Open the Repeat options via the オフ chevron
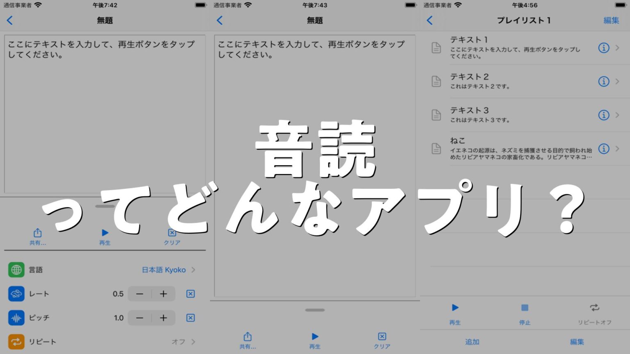Viewport: 630px width, 354px height. pos(192,341)
